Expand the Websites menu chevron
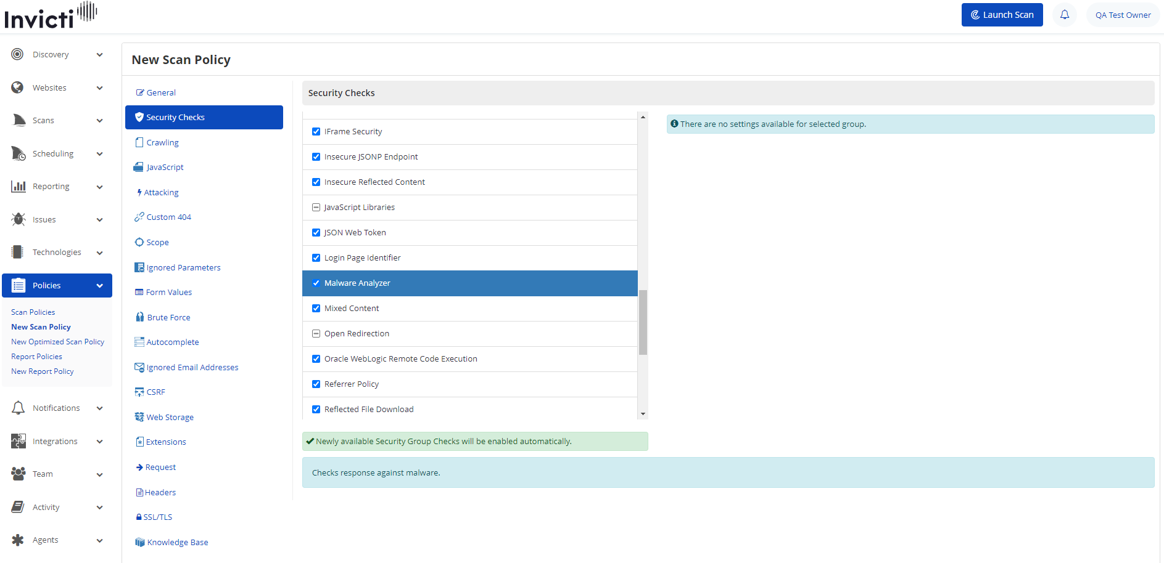Screen dimensions: 1164x563 tap(99, 88)
